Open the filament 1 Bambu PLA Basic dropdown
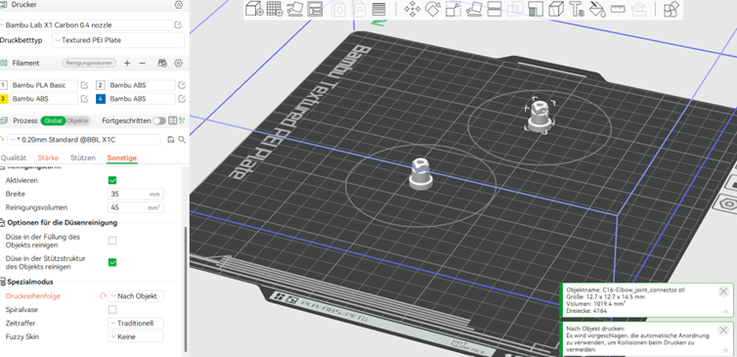This screenshot has width=737, height=357. tap(44, 86)
